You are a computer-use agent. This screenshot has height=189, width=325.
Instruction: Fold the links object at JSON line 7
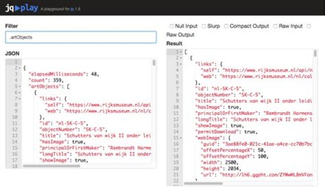pyautogui.click(x=19, y=99)
